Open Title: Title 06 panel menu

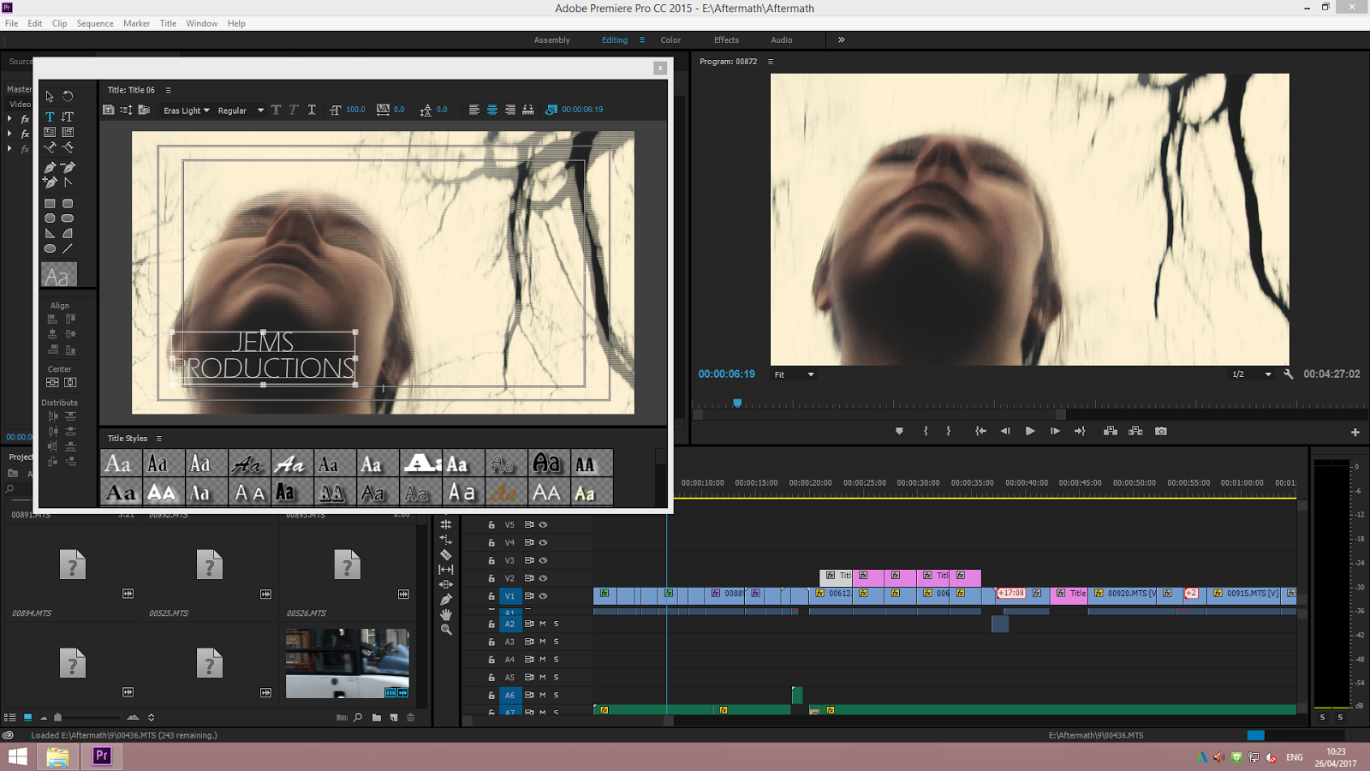click(x=168, y=90)
